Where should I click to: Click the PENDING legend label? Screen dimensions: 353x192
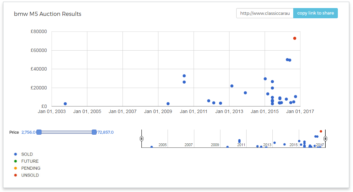coord(31,168)
